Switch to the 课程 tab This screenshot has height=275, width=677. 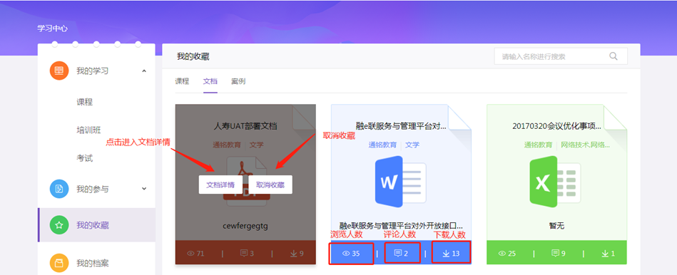[182, 81]
